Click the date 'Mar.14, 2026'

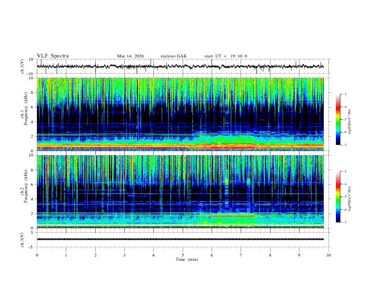point(130,56)
